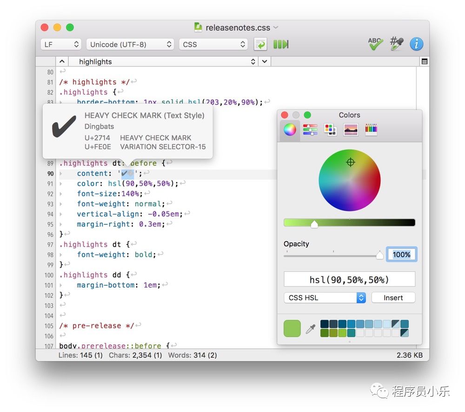Click the 'HEAVY CHECK MARK (Text Style)' popover title
This screenshot has height=412, width=465.
pyautogui.click(x=145, y=116)
